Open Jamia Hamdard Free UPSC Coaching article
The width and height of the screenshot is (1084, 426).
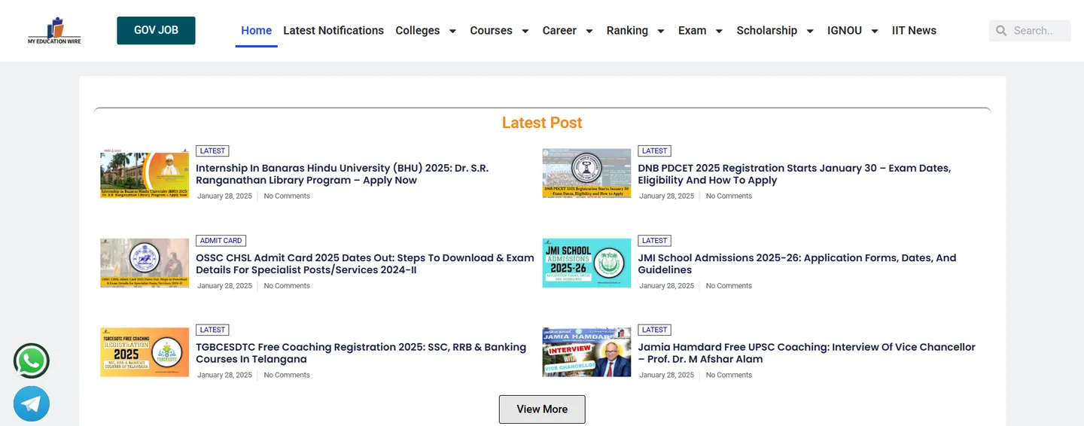806,353
